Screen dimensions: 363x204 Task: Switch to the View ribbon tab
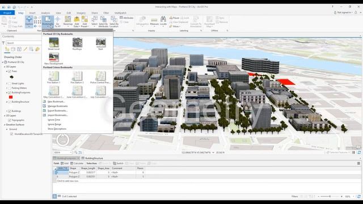[58, 13]
